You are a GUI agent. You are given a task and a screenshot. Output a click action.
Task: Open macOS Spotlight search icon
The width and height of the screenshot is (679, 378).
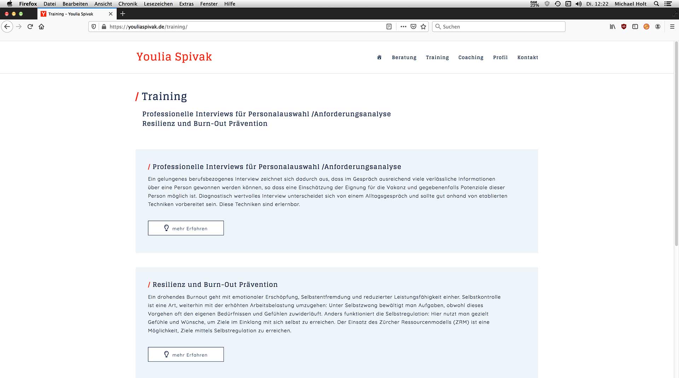[656, 4]
